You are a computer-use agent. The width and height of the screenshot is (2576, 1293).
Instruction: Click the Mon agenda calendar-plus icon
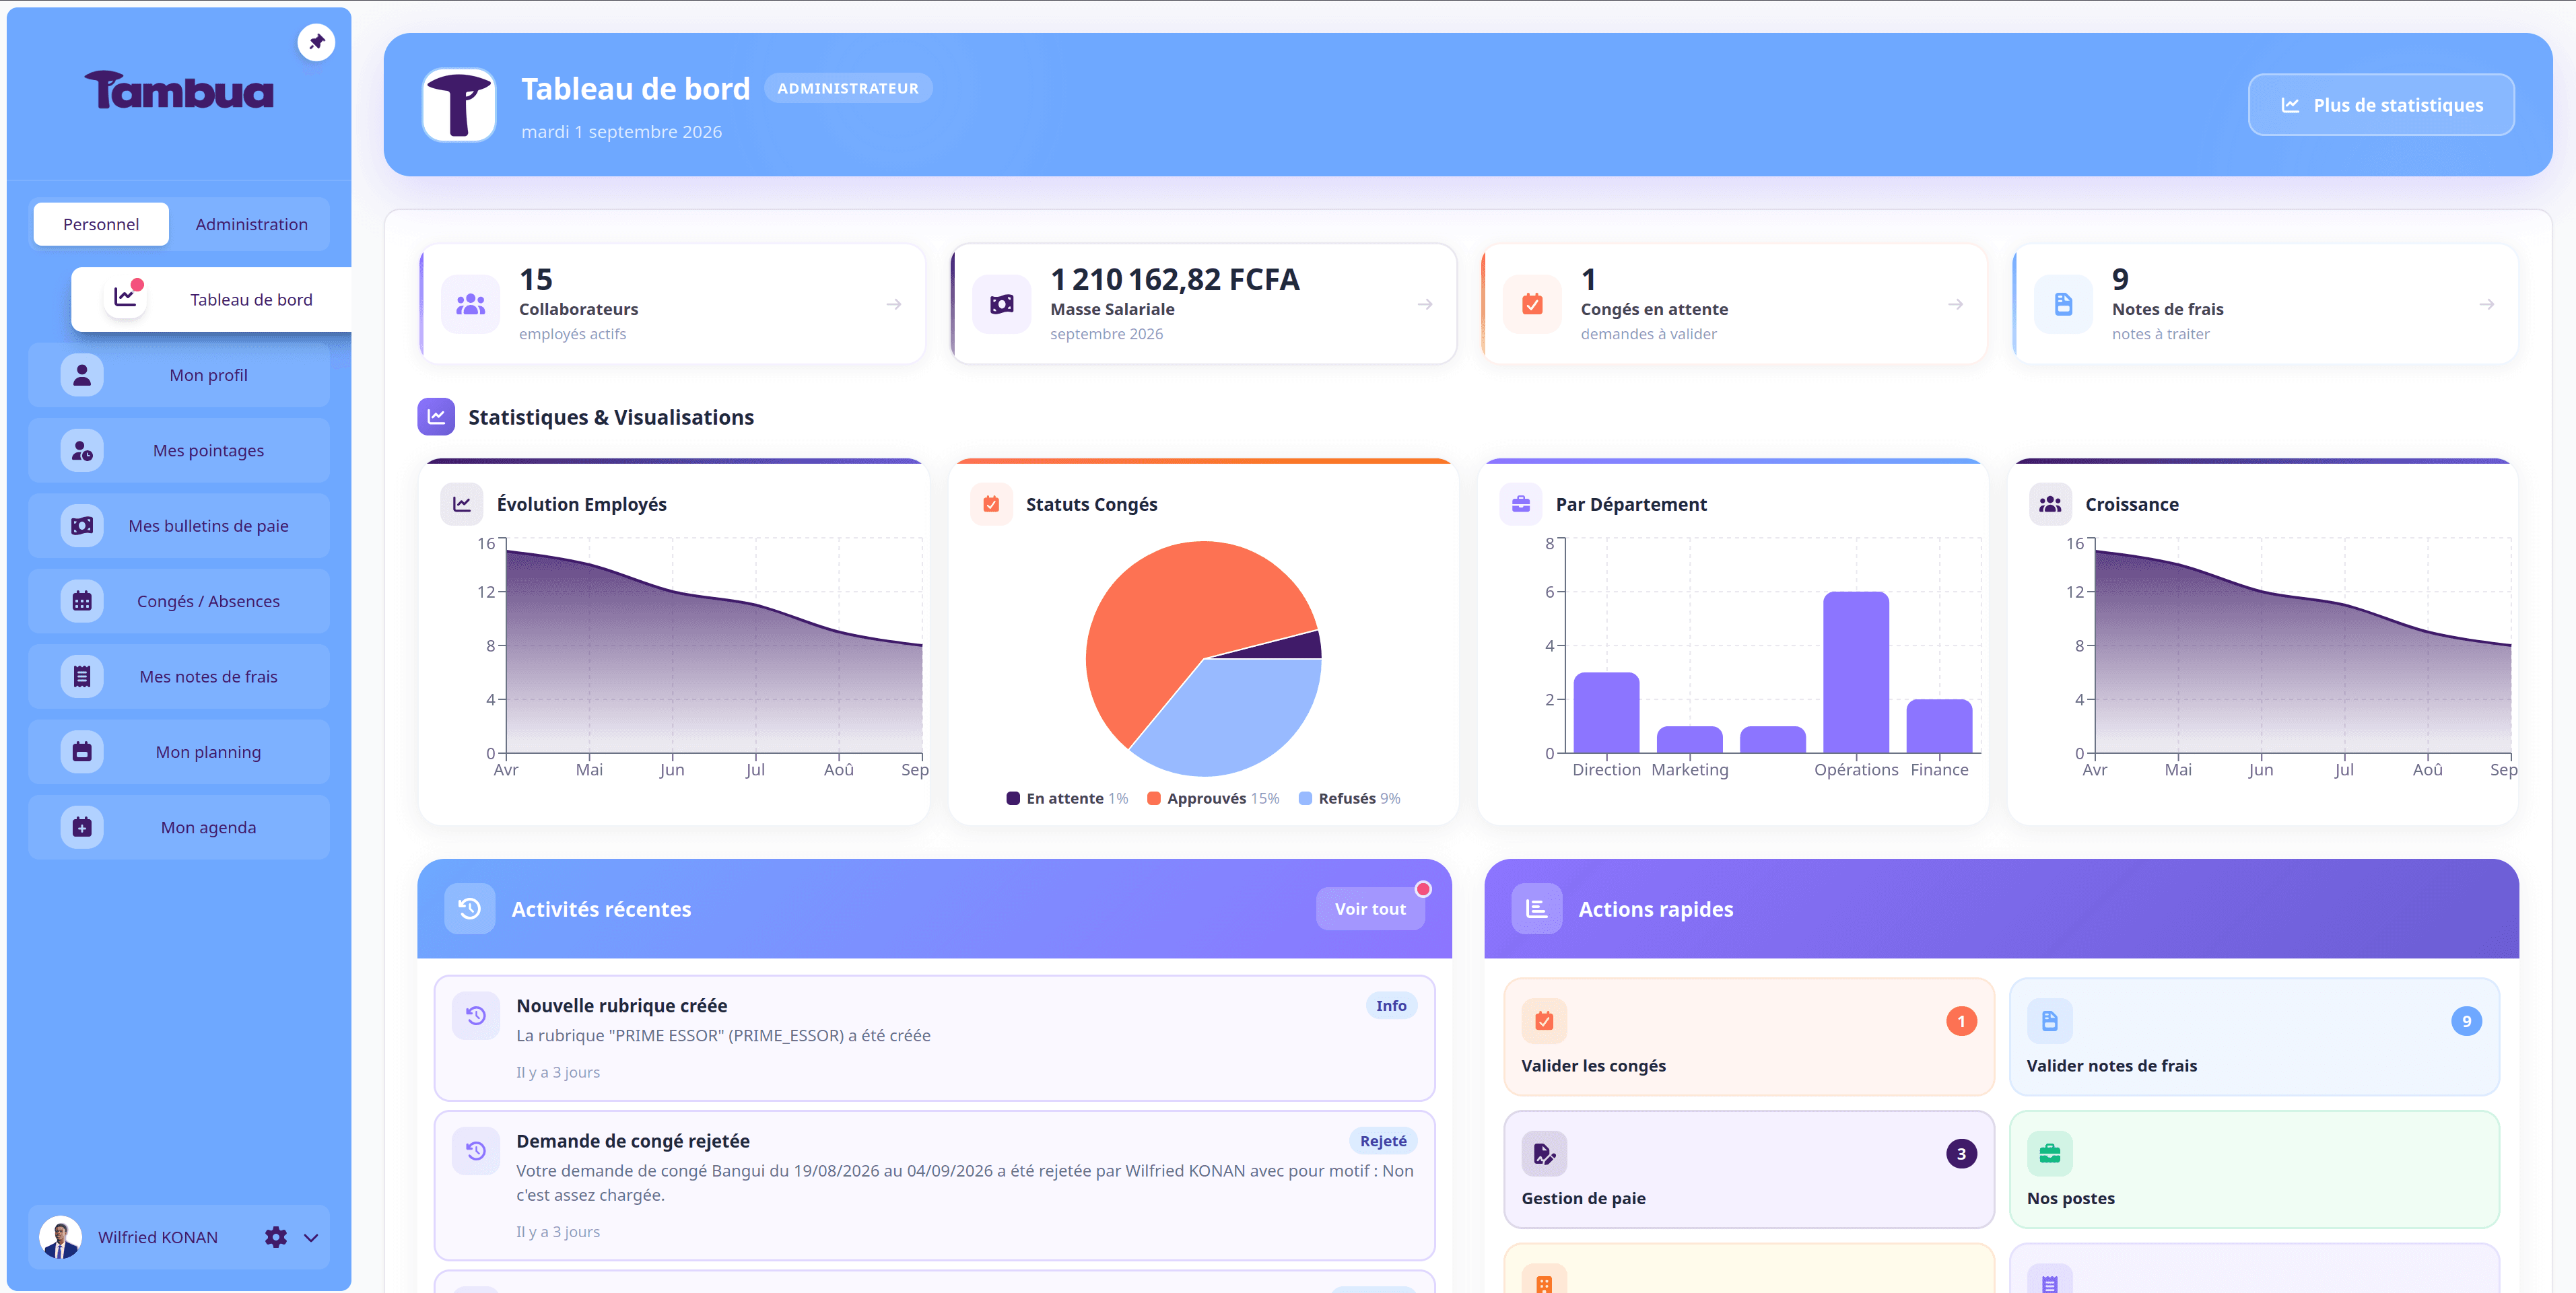coord(82,827)
